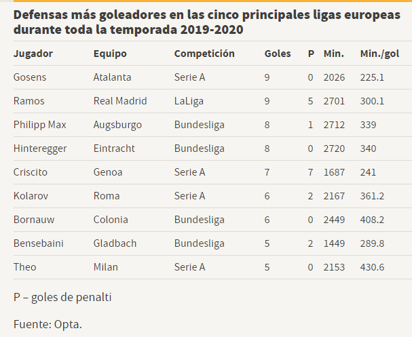Click the table title heading
The height and width of the screenshot is (337, 412).
(x=204, y=22)
